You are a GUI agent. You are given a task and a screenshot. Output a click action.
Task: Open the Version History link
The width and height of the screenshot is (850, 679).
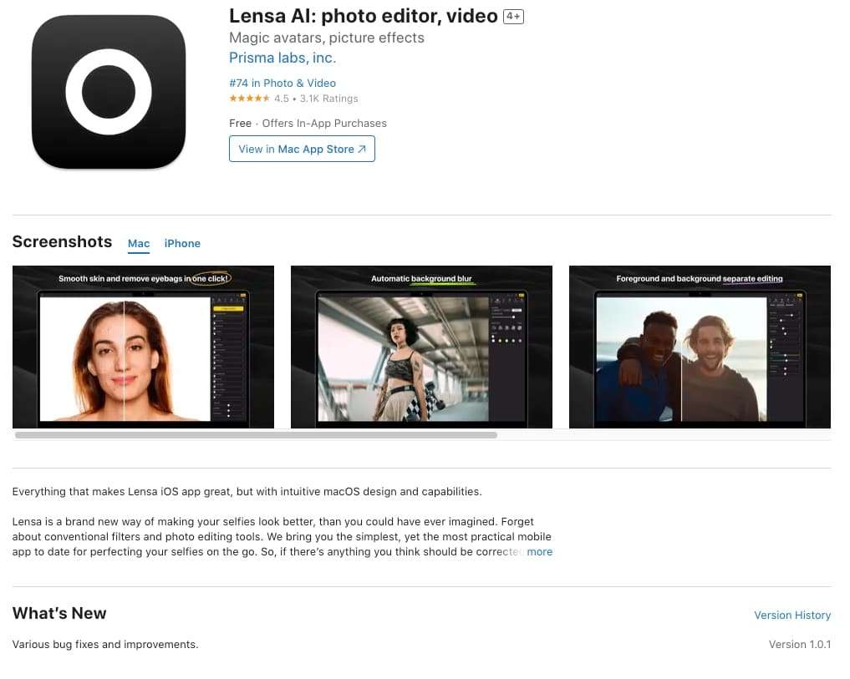(x=792, y=615)
